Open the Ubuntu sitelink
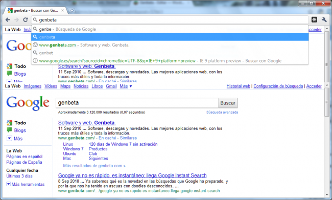This screenshot has width=332, height=200. tap(69, 153)
